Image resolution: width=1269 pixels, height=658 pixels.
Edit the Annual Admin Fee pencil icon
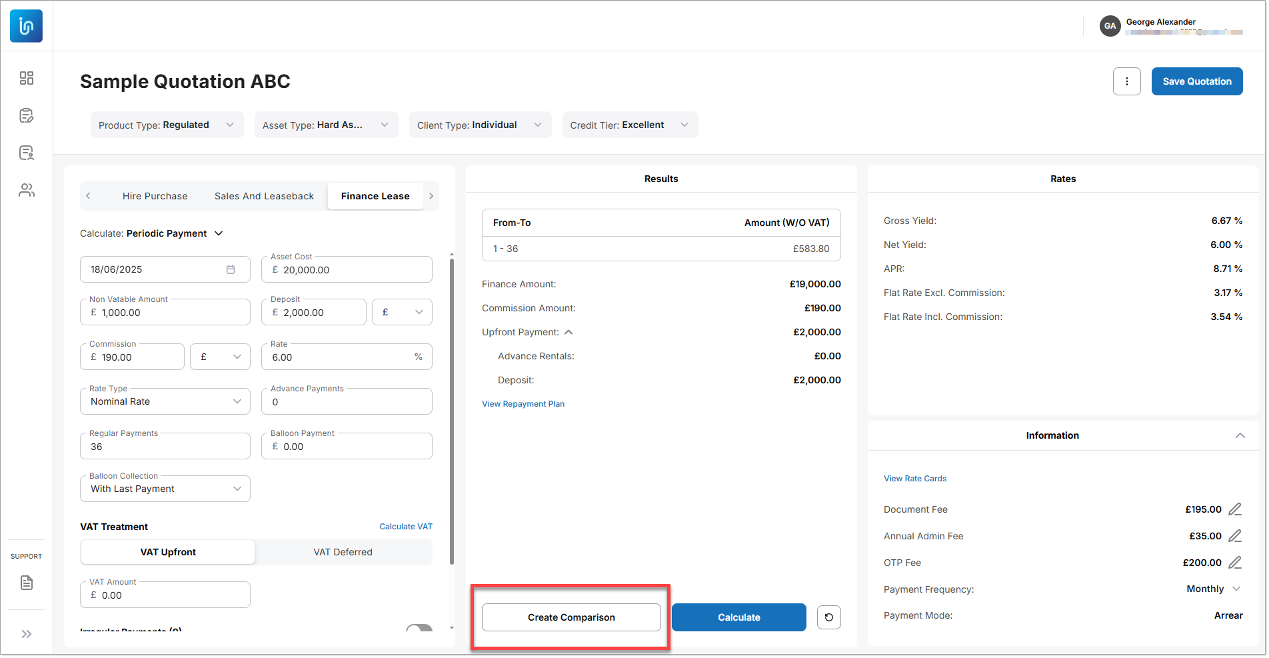(1235, 536)
